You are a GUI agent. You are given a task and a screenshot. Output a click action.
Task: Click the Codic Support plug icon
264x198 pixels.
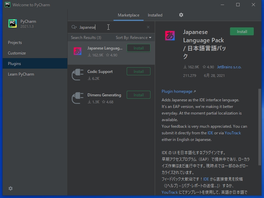[x=78, y=75]
